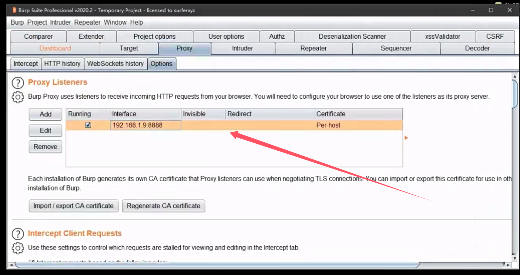Switch to the Intruder tool tab
Screen dimensions: 520x275
pos(243,48)
